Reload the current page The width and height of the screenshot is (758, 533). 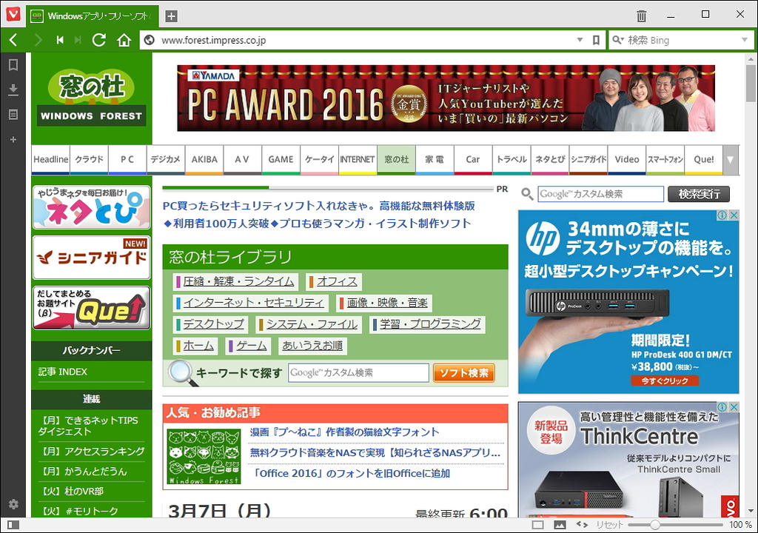point(99,40)
